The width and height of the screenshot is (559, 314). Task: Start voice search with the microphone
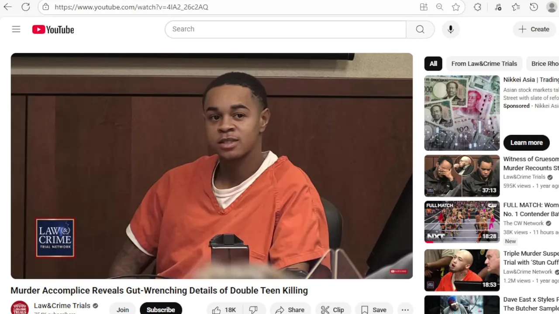pos(451,29)
